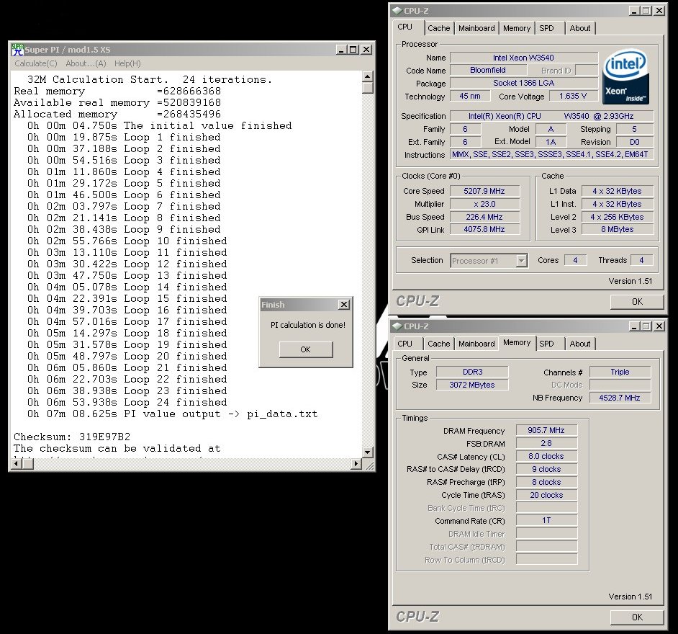Click the Triple channels value
The image size is (678, 634).
(620, 372)
